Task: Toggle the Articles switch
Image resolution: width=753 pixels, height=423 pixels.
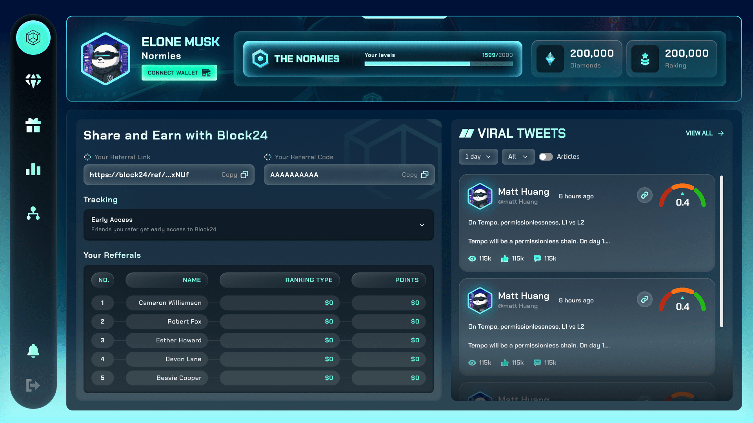Action: [x=546, y=157]
